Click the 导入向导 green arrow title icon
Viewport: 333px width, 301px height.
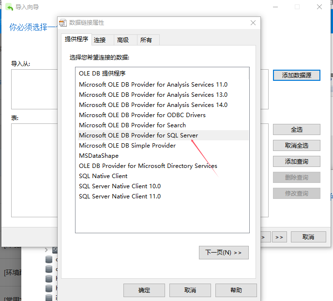click(x=9, y=7)
